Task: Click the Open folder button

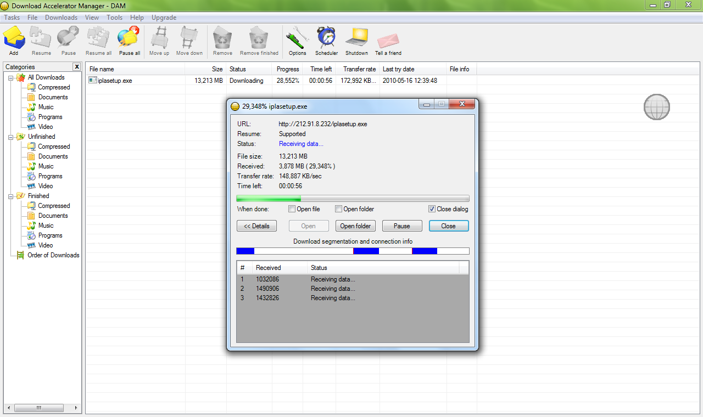Action: [355, 226]
